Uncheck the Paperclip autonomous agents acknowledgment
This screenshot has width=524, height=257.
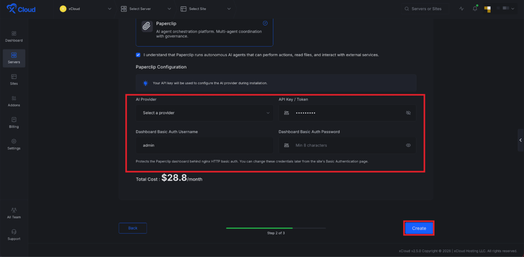[x=138, y=55]
